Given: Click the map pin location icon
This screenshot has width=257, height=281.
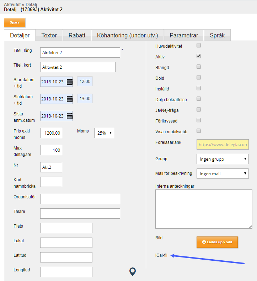Looking at the screenshot, I should (x=133, y=272).
